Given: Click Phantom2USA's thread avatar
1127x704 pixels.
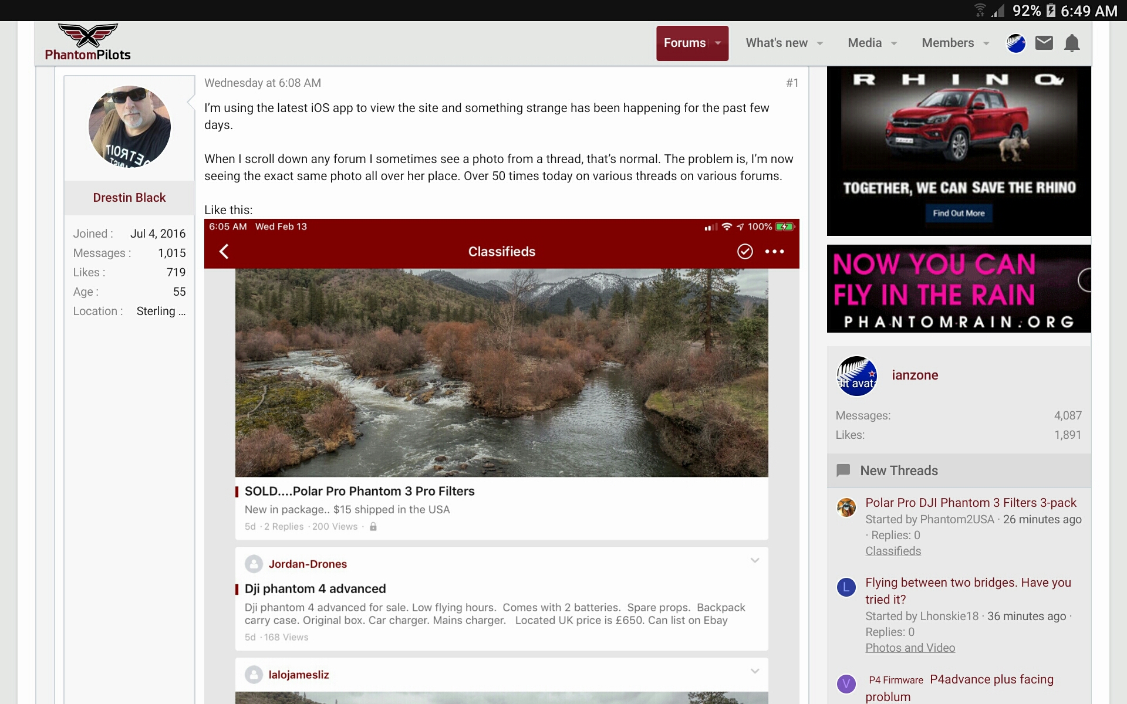Looking at the screenshot, I should [x=846, y=507].
